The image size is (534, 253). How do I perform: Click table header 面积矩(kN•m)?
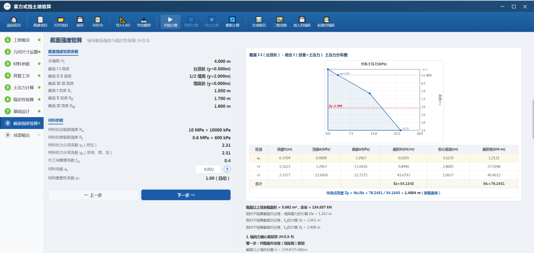pyautogui.click(x=493, y=149)
